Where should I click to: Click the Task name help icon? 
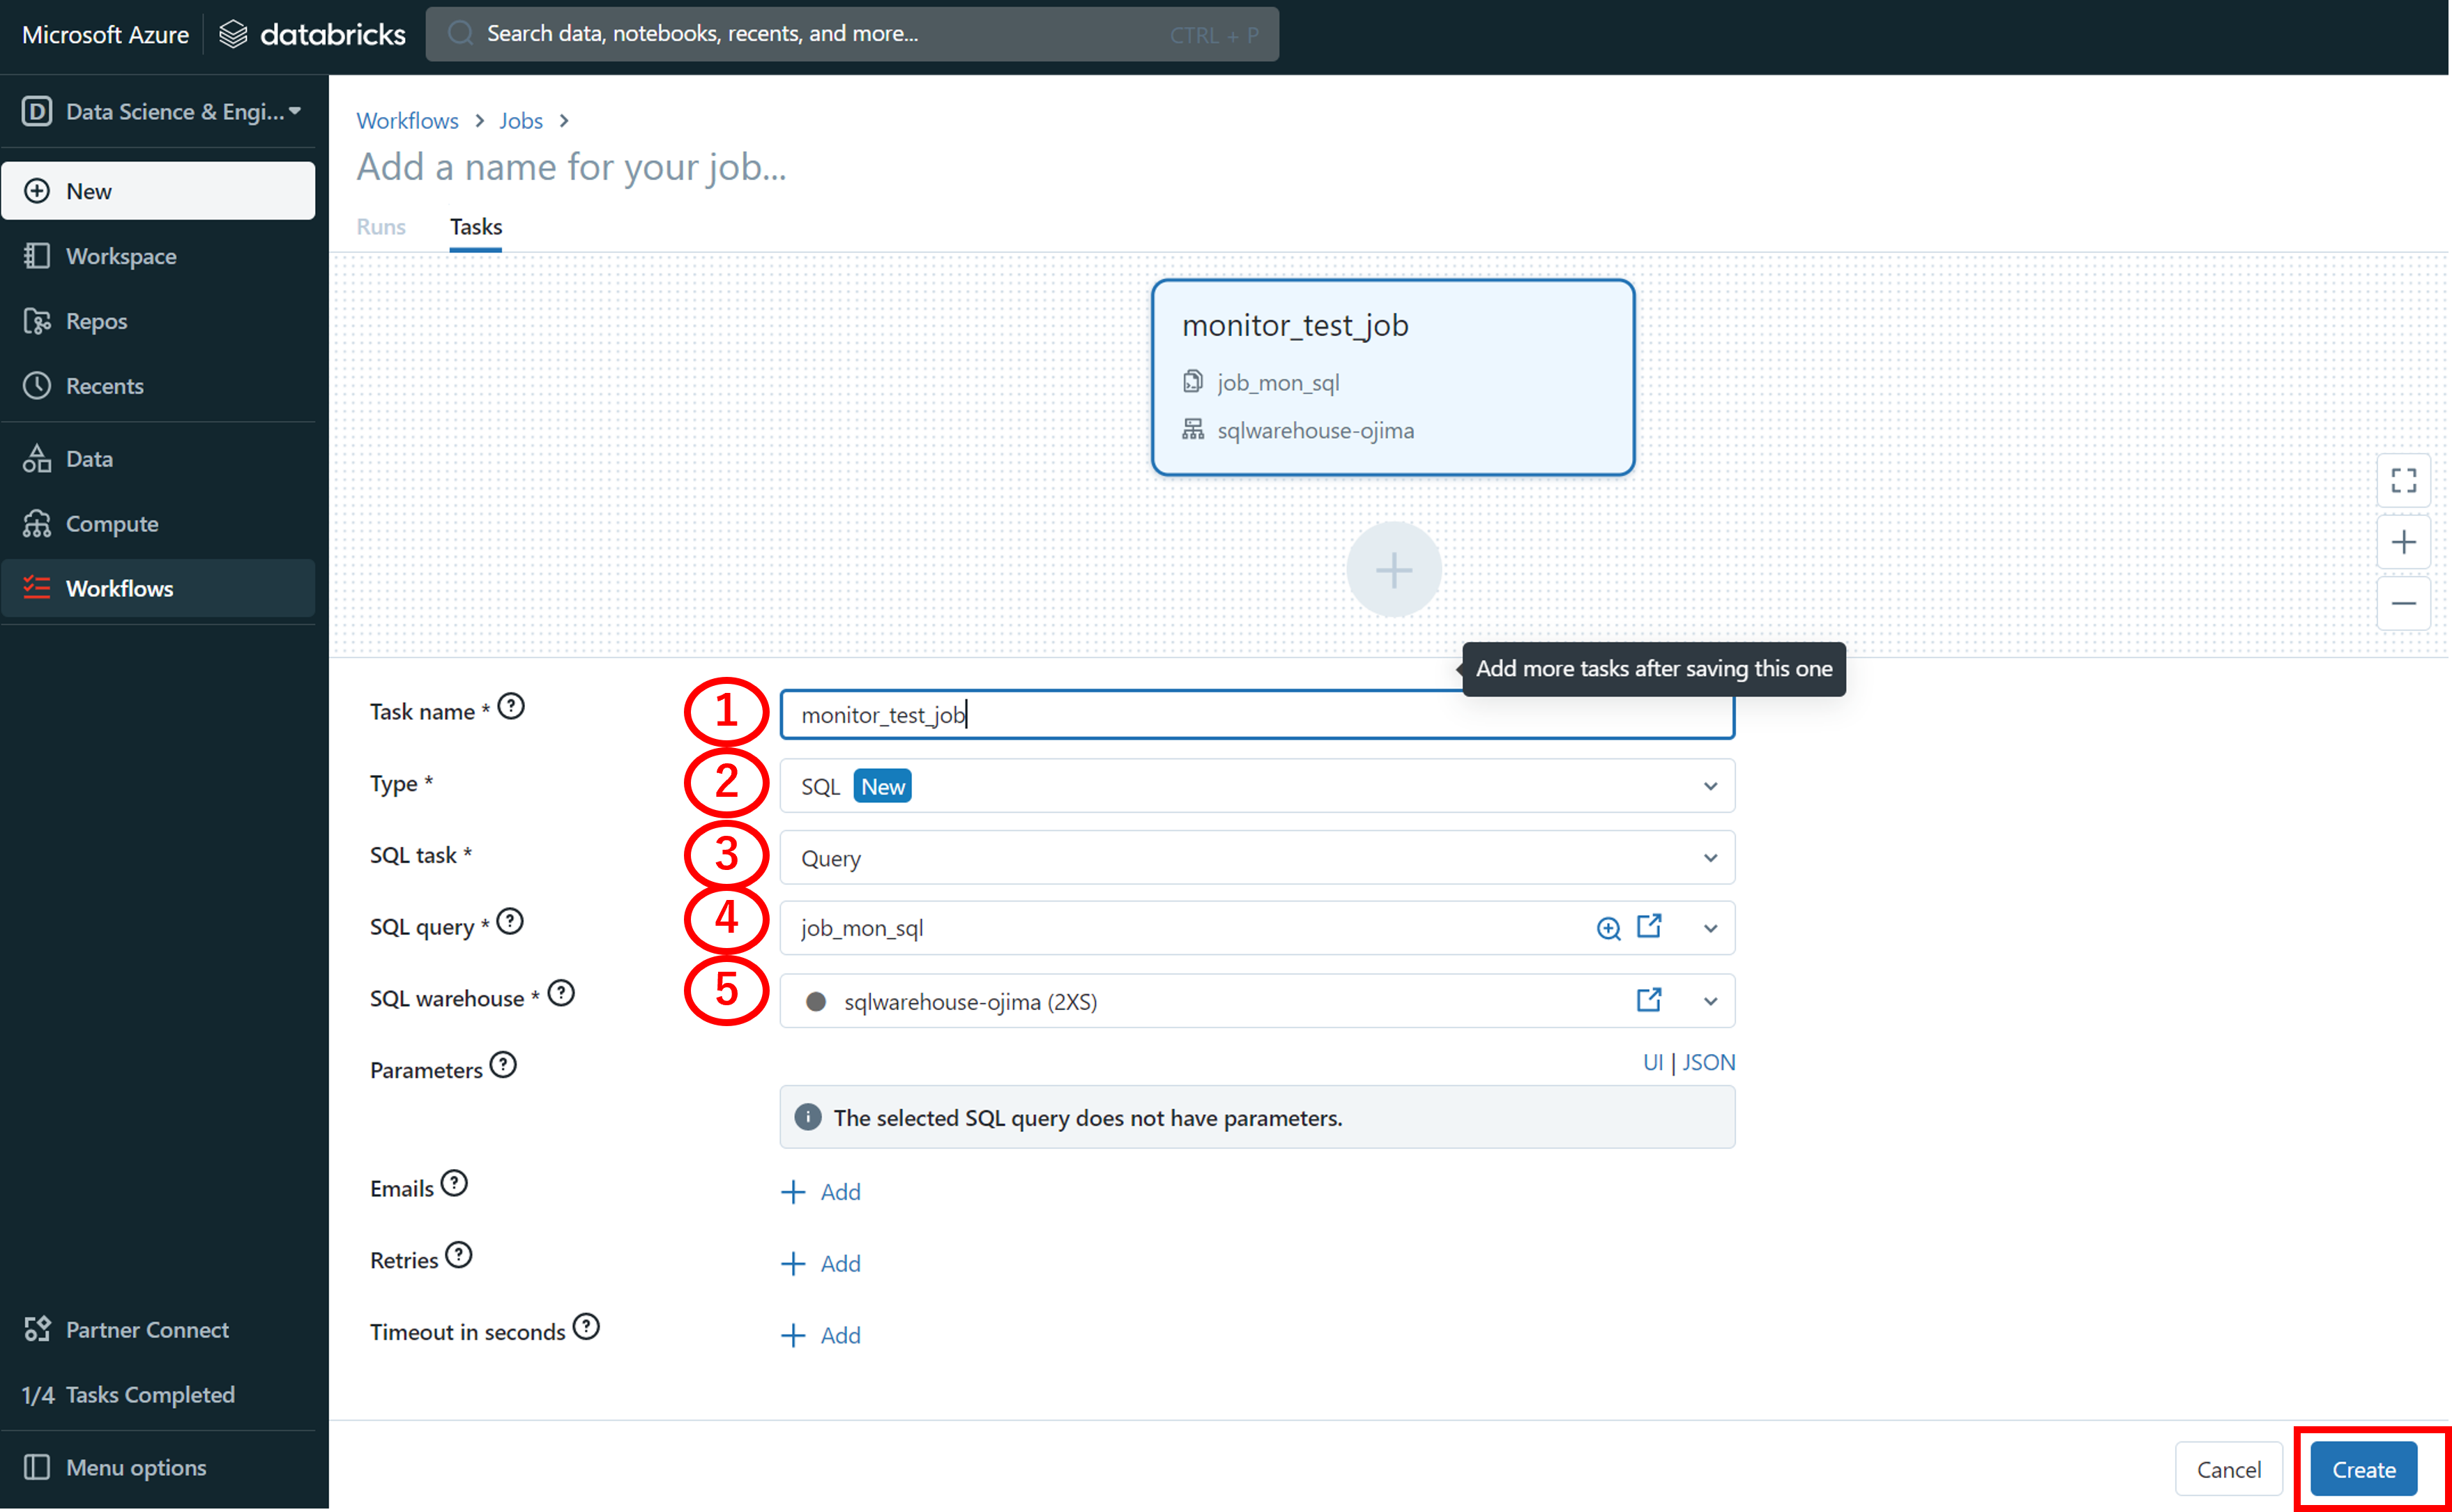(511, 707)
